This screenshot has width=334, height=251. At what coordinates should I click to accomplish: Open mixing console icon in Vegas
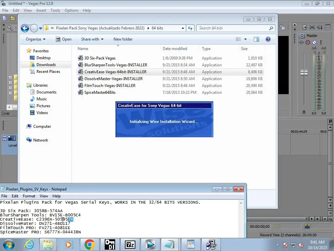tap(328, 27)
